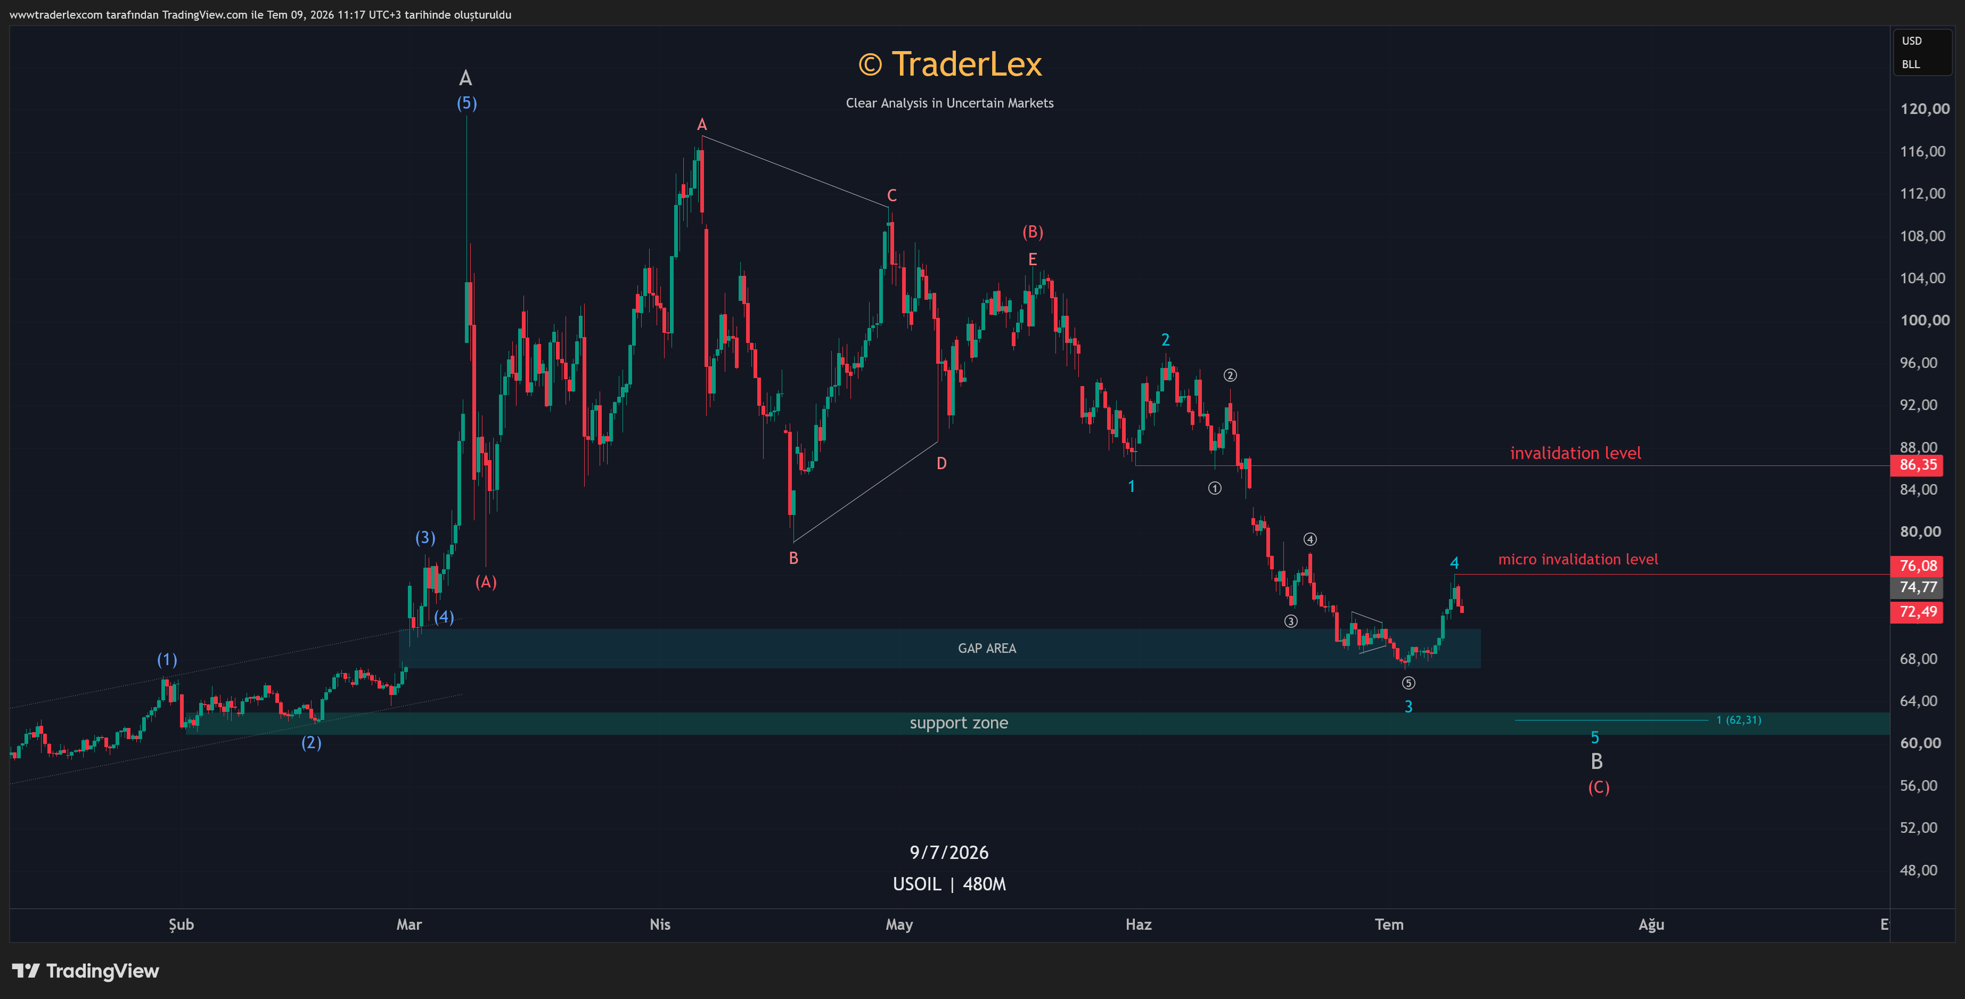Screen dimensions: 1965x999
Task: Click the circled ③ wave marker
Action: pyautogui.click(x=1291, y=621)
